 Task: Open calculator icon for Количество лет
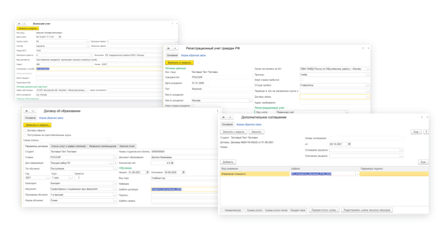(x=172, y=163)
